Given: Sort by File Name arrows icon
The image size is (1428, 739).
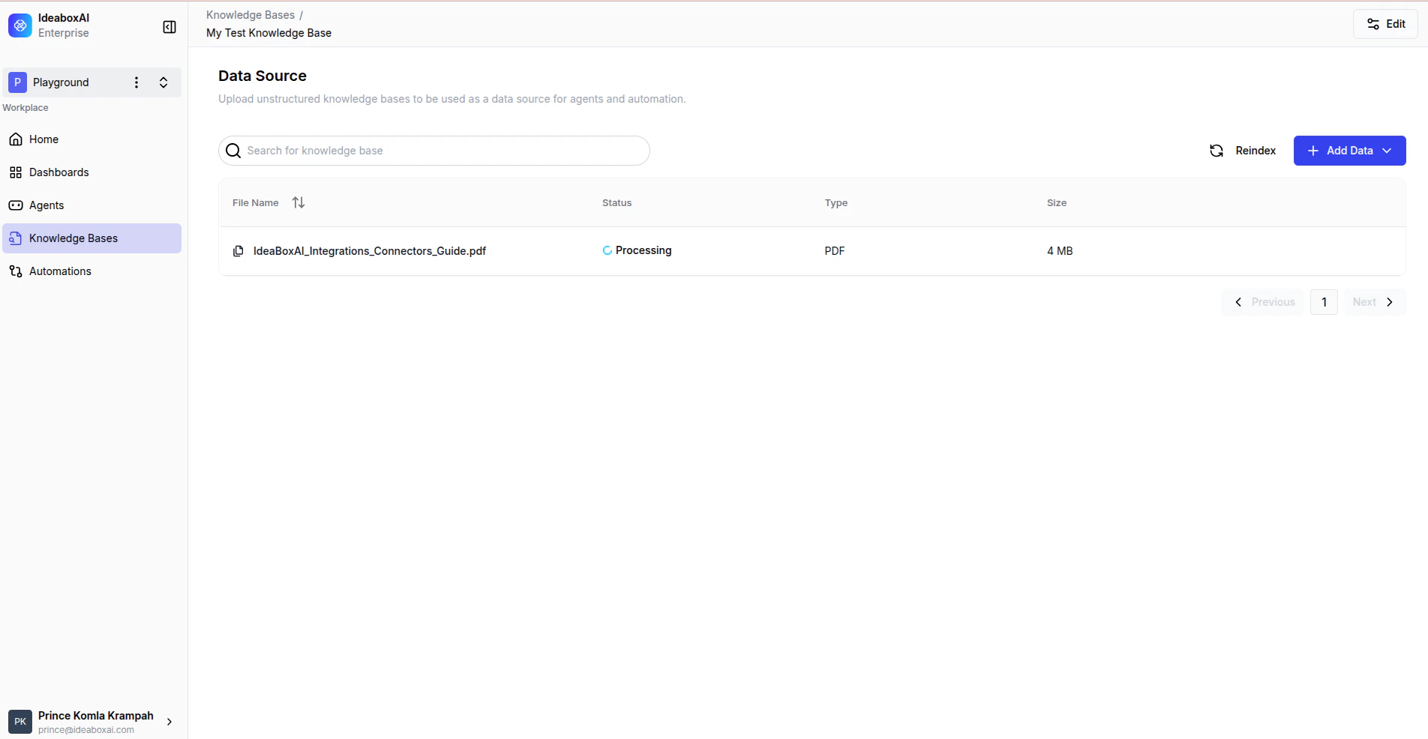Looking at the screenshot, I should point(298,202).
